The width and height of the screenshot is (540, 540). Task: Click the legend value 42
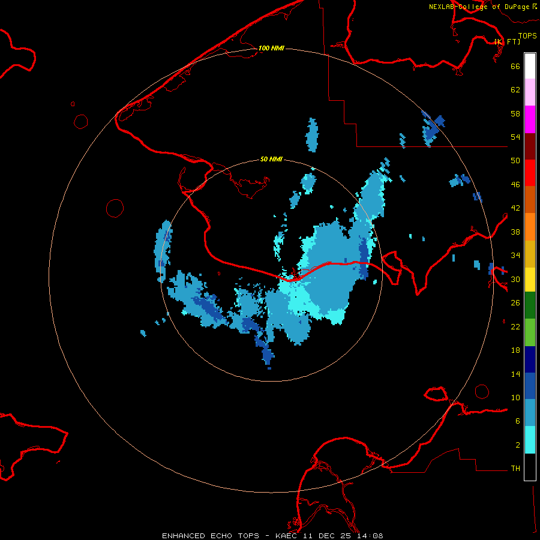point(515,208)
